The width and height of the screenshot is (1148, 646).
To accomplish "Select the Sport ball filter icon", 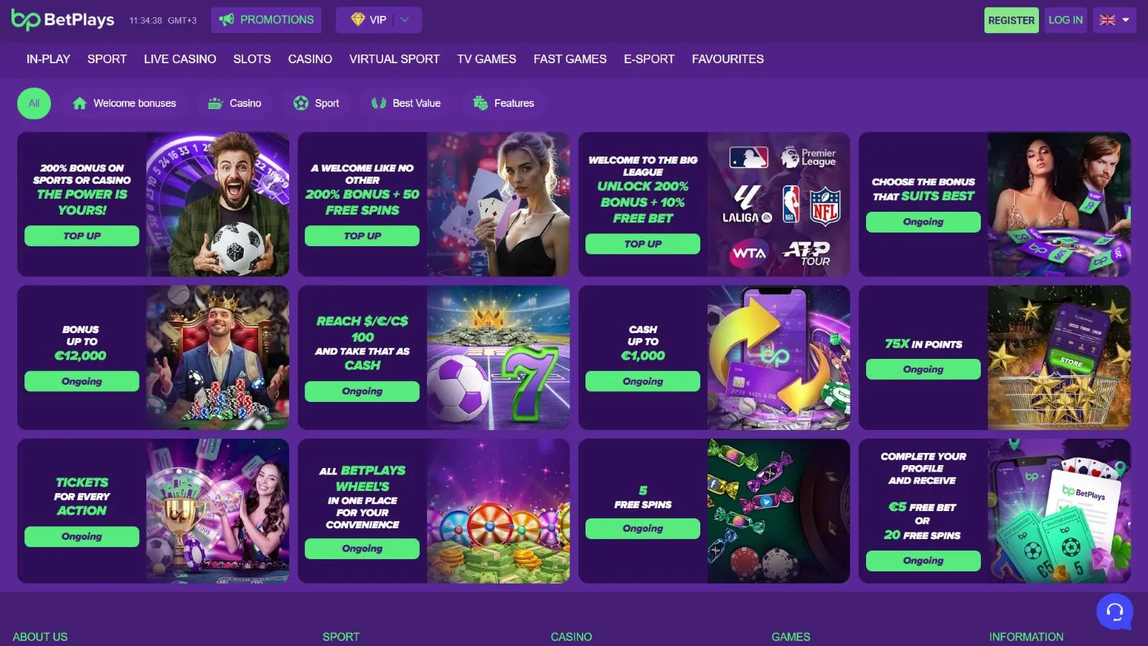I will (301, 103).
